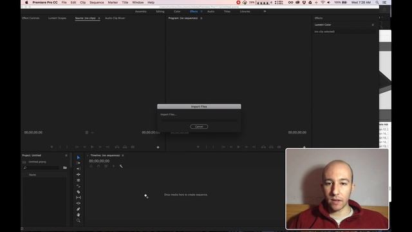Add a marker in the Source monitor
Viewport: 412px width, 232px height.
click(51, 147)
